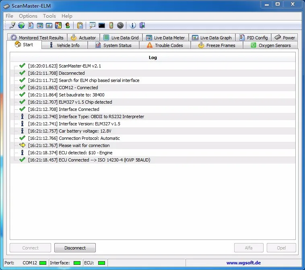Open the File menu
Screen dimensions: 305x270
pos(9,16)
